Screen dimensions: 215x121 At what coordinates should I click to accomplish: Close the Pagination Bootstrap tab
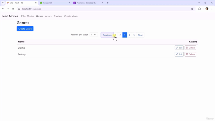click(x=102, y=3)
